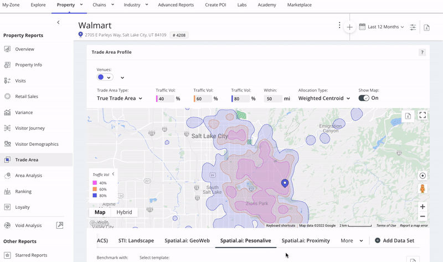Switch map to Map view
This screenshot has width=443, height=262.
pos(100,212)
